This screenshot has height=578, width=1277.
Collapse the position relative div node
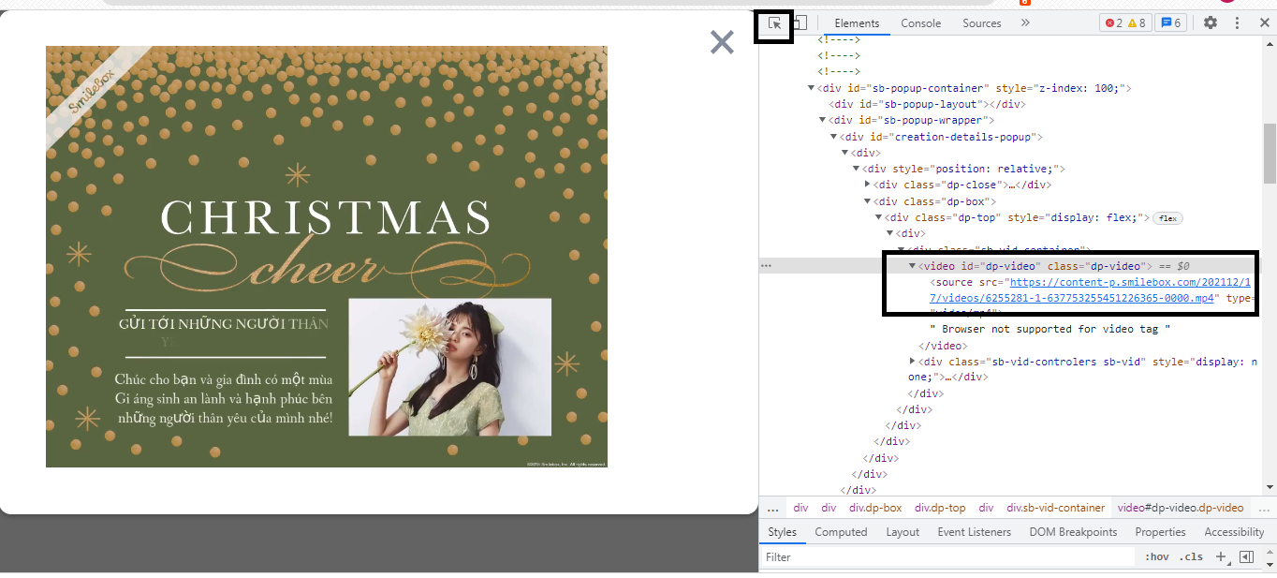point(856,169)
